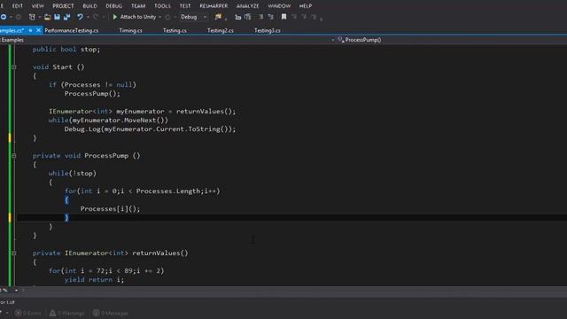Screen dimensions: 567x319
Task: Open the editor zoom level dropdown
Action: pos(16,290)
